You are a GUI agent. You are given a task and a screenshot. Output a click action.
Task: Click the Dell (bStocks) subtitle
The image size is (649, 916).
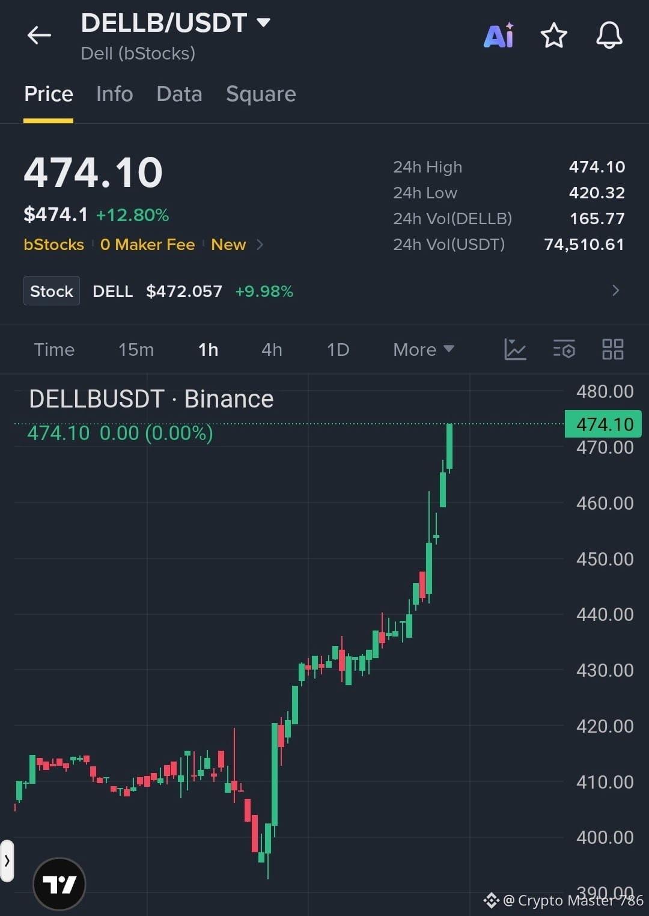(x=138, y=54)
